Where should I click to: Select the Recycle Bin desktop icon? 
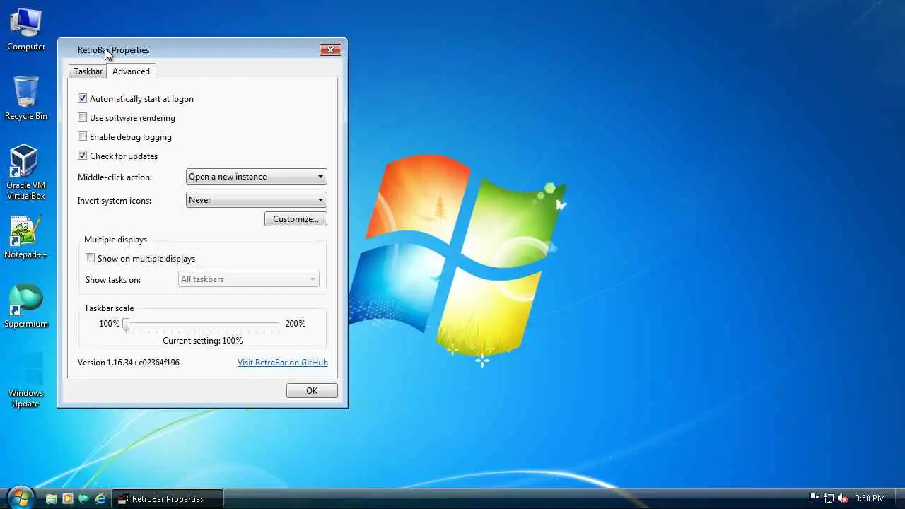click(x=26, y=98)
